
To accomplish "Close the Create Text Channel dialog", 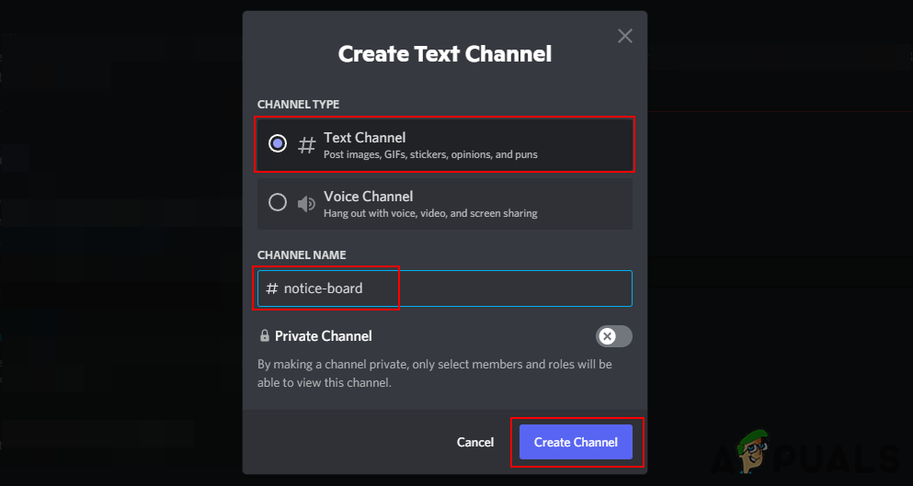I will tap(625, 37).
